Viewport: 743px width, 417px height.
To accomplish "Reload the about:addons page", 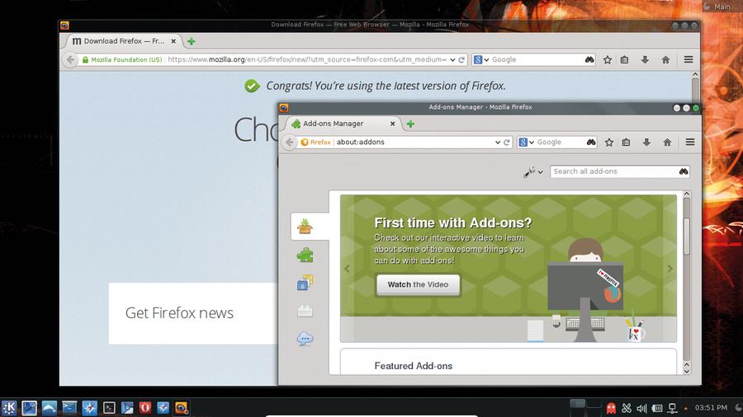I will pos(507,143).
